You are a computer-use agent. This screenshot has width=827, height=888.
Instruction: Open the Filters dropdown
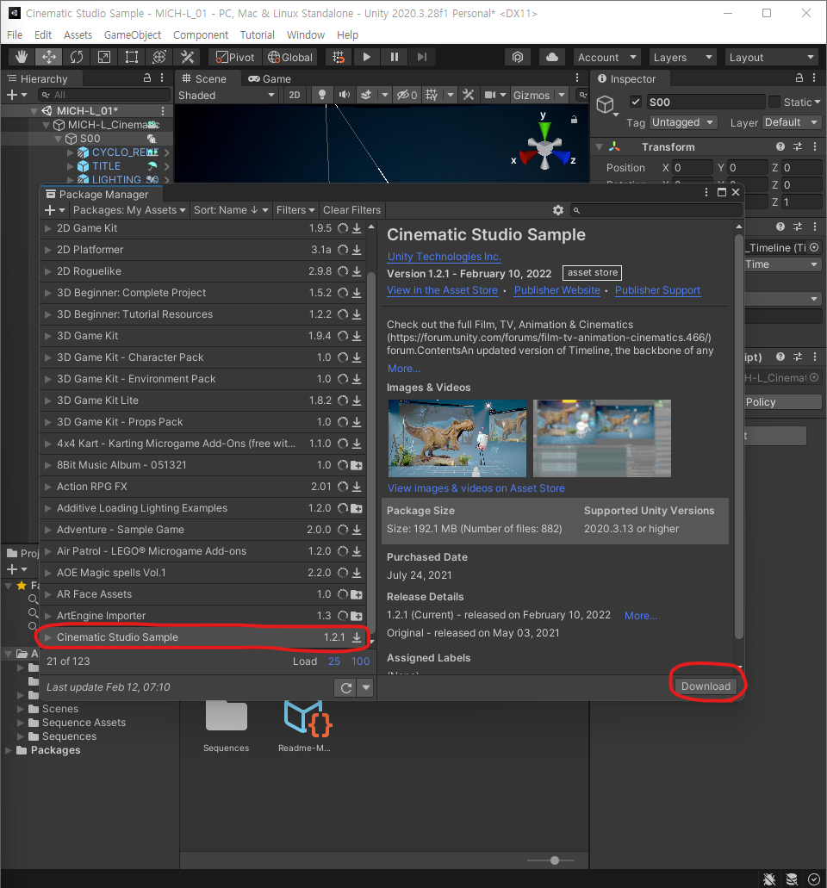pos(295,210)
